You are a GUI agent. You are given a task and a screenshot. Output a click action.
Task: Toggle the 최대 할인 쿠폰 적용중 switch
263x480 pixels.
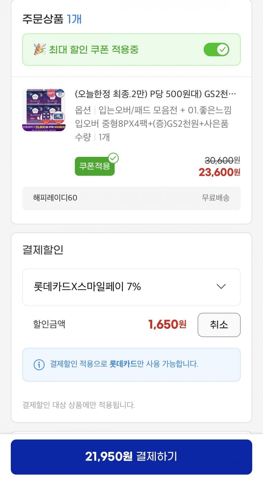(x=216, y=49)
